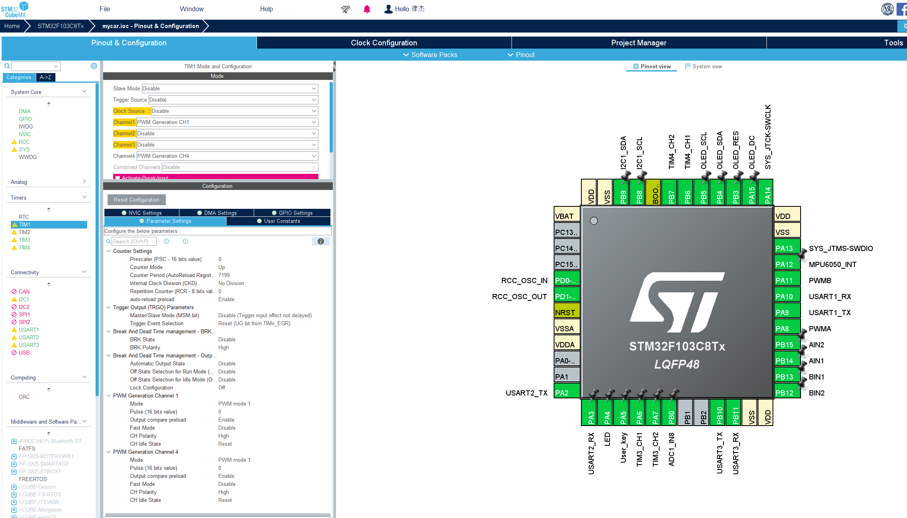Viewport: 907px width, 518px height.
Task: Go to previous parameter search result
Action: [x=166, y=241]
